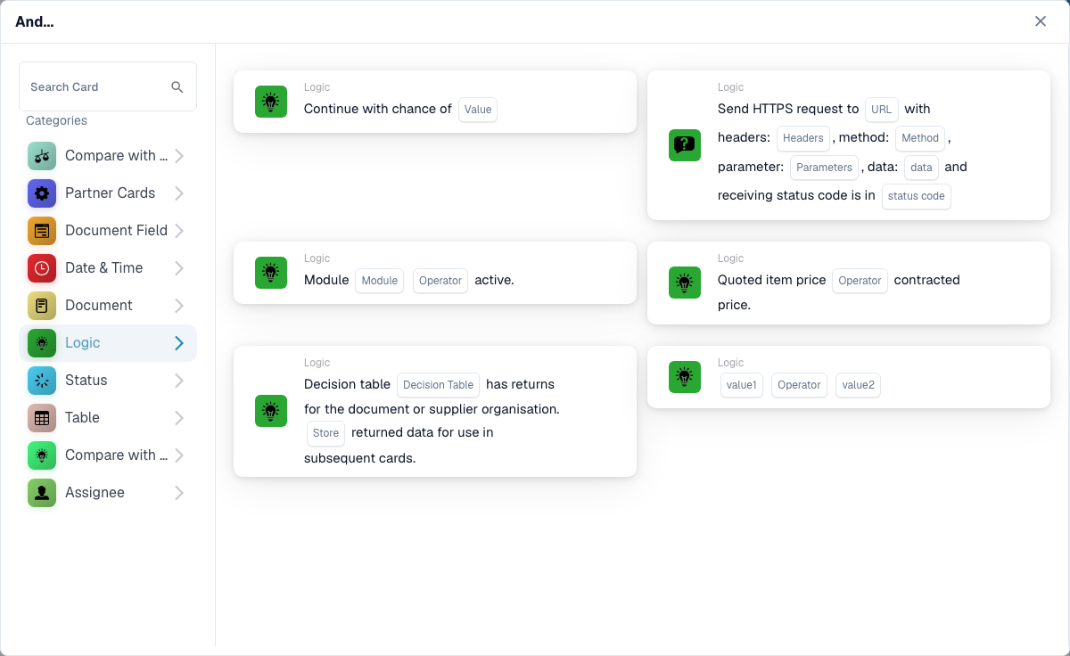The height and width of the screenshot is (656, 1070).
Task: Click lightbulb icon on Continue with chance card
Action: pos(271,102)
